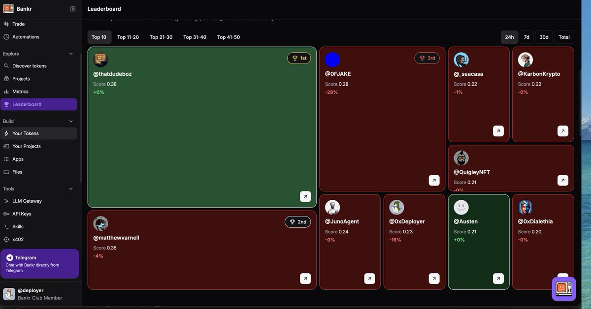Click @0xDeployer penguin avatar
Viewport: 591px width, 309px height.
396,207
